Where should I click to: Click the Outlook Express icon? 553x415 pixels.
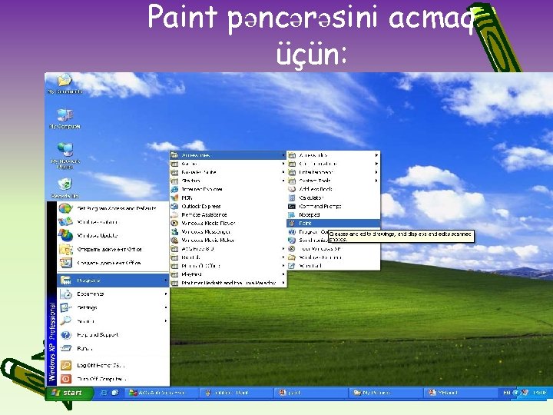coord(174,206)
